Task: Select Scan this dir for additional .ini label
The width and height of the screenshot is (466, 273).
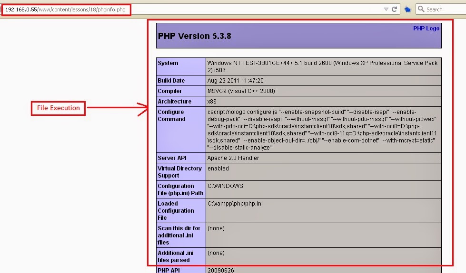Action: 179,235
